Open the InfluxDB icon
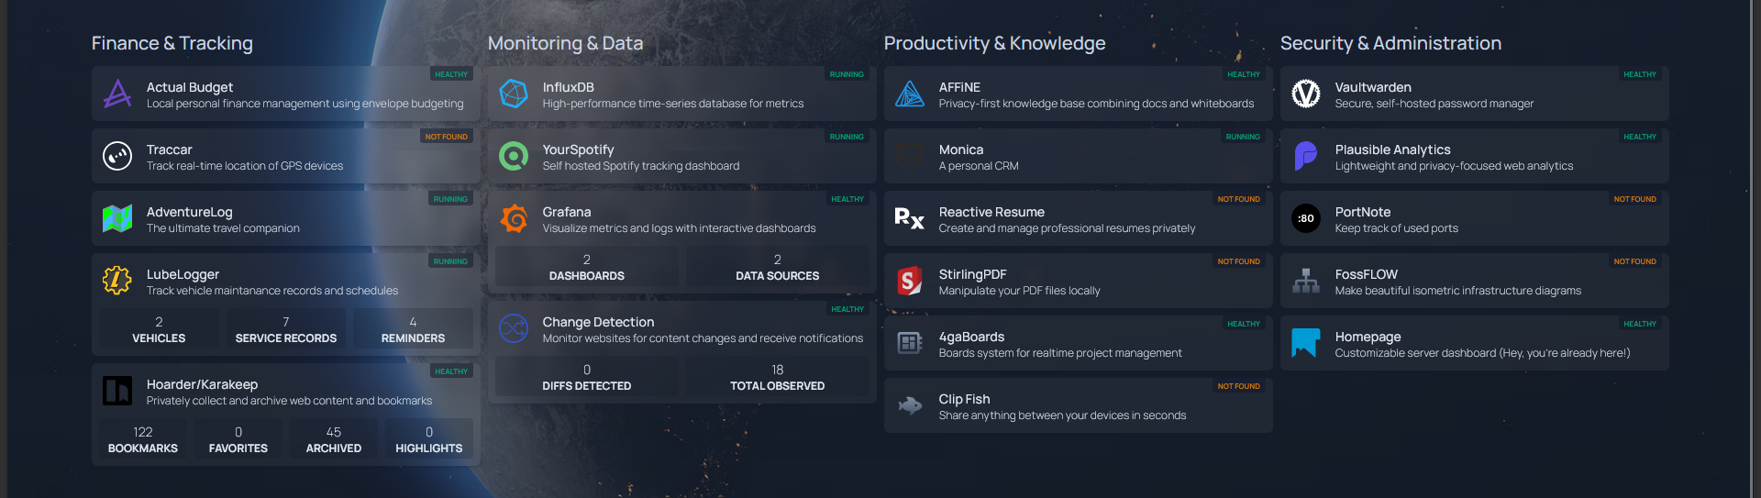The image size is (1761, 498). tap(514, 94)
